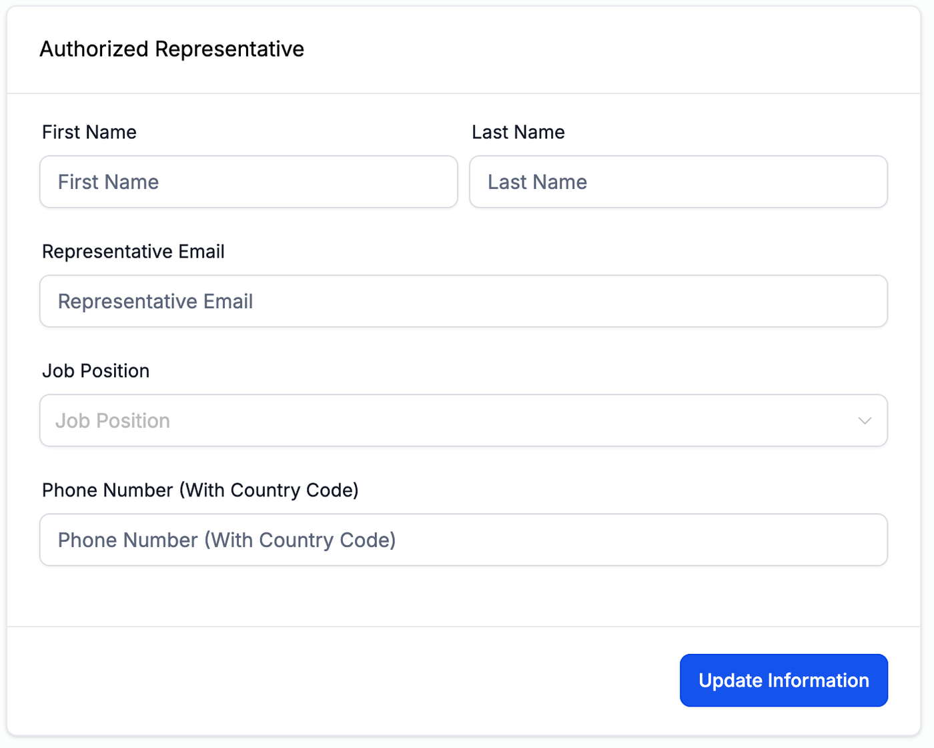The image size is (934, 748).
Task: Select the Phone Number input box
Action: click(x=463, y=540)
